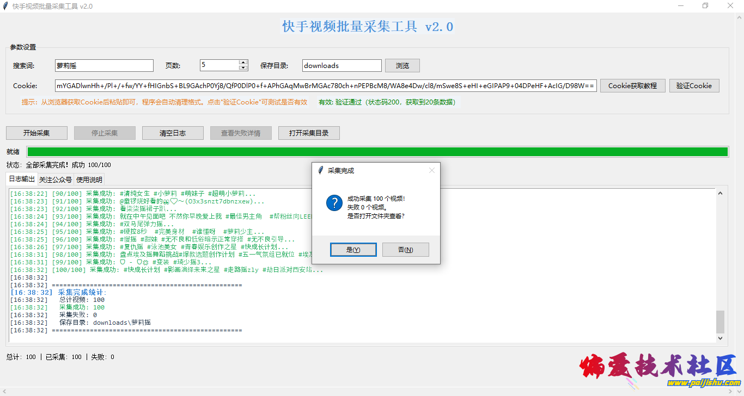Switch to the 使用说明 tab
The width and height of the screenshot is (744, 396).
[88, 180]
